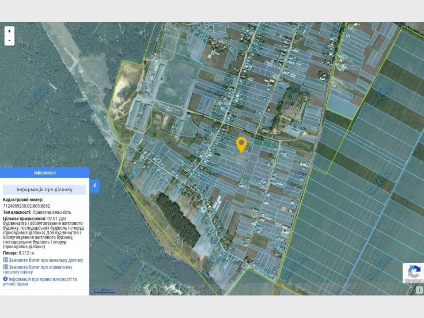Select the blue Інформація tab header
This screenshot has height=318, width=424.
point(45,173)
